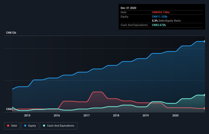The height and width of the screenshot is (134, 209).
Task: Click the Debt label in tooltip
Action: pyautogui.click(x=123, y=12)
